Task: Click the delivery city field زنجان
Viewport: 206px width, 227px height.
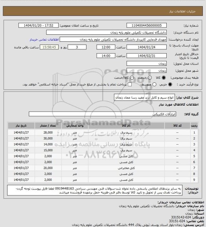Action: pos(147,71)
